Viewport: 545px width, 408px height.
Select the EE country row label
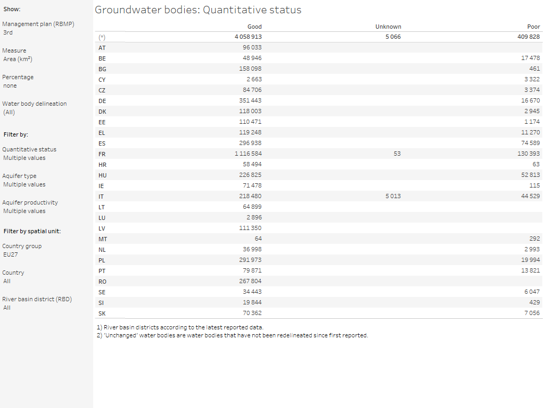(102, 123)
